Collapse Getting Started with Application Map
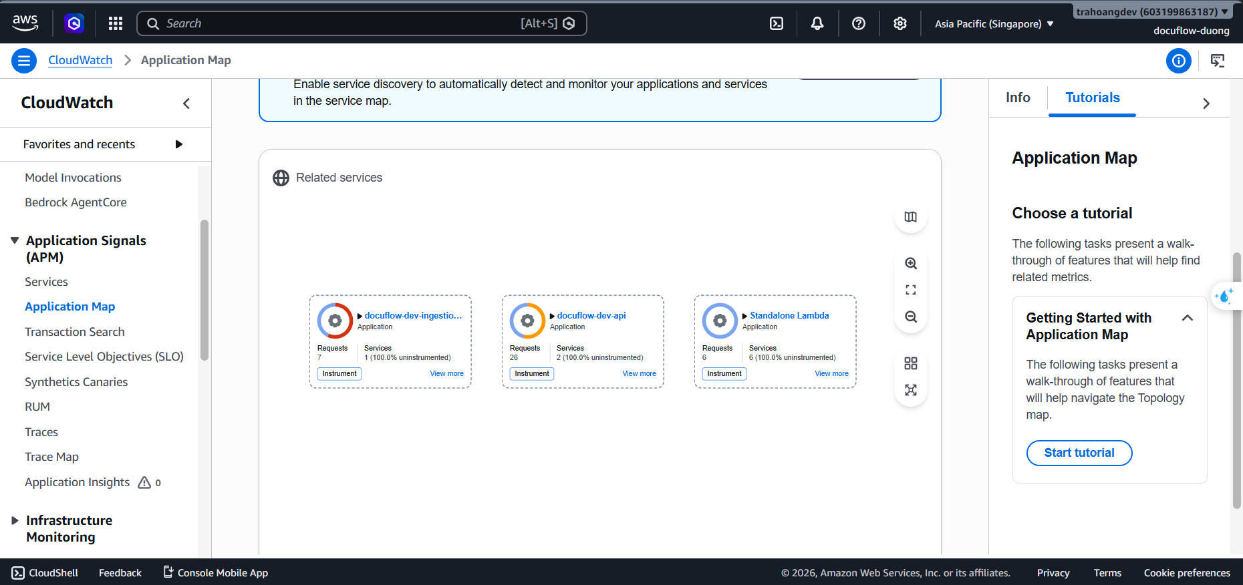This screenshot has height=585, width=1243. click(1188, 318)
